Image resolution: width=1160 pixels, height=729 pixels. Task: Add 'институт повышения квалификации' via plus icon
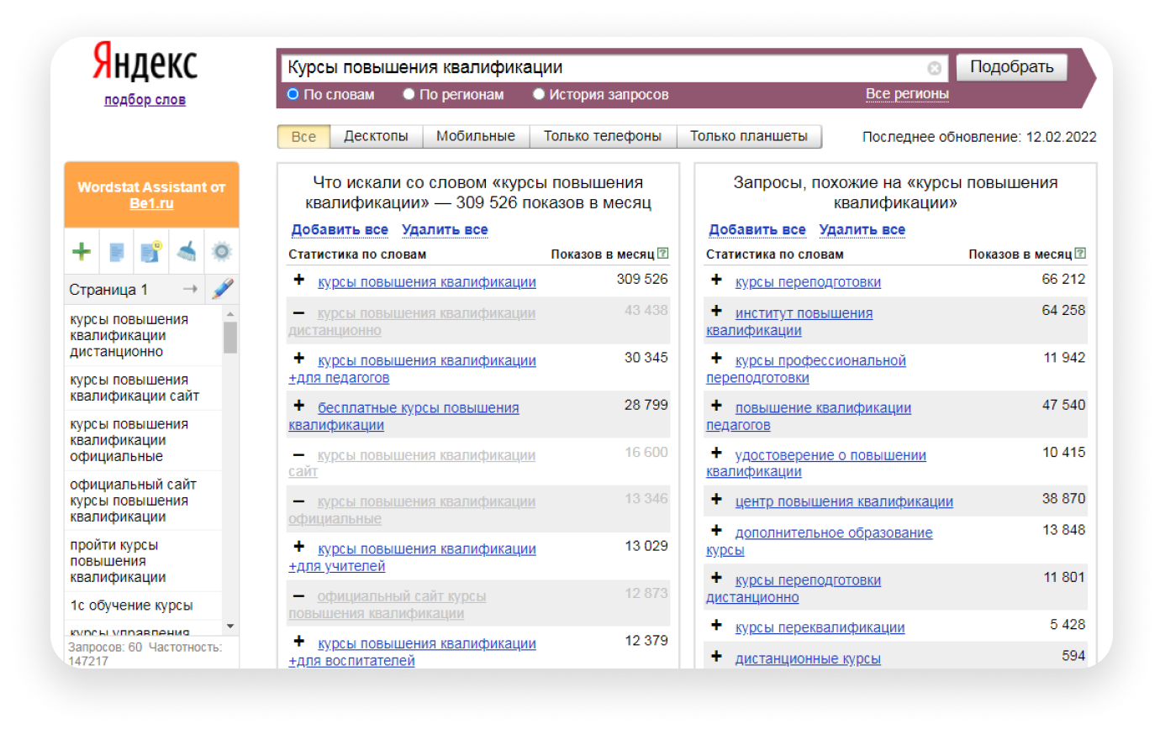coord(716,312)
